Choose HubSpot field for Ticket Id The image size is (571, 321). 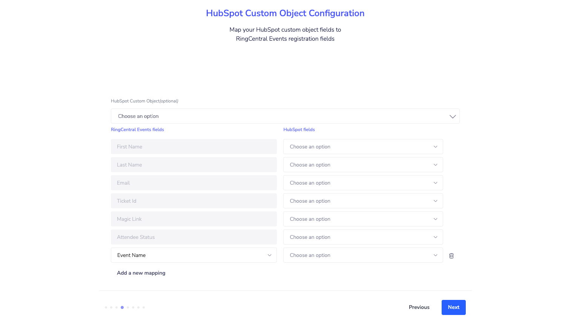pyautogui.click(x=363, y=201)
